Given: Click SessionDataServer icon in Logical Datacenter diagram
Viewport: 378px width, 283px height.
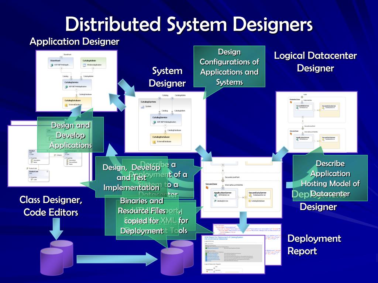Looking at the screenshot, I should (323, 108).
